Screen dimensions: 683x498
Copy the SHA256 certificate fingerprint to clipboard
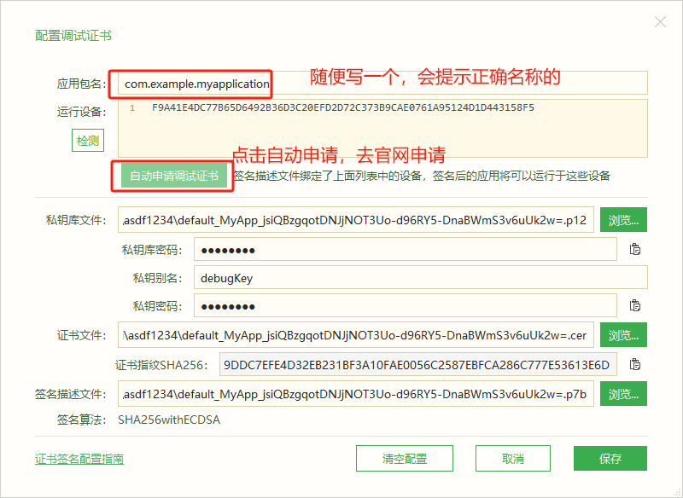(x=634, y=363)
